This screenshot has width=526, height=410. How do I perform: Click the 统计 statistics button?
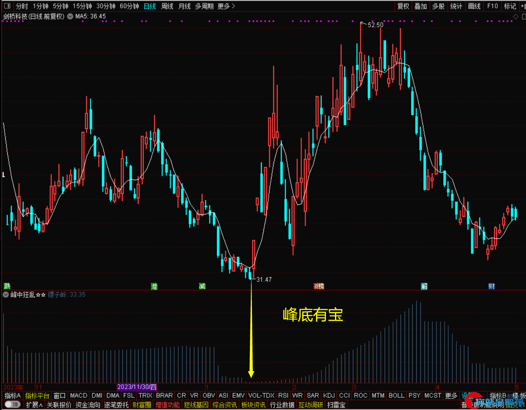pyautogui.click(x=456, y=6)
